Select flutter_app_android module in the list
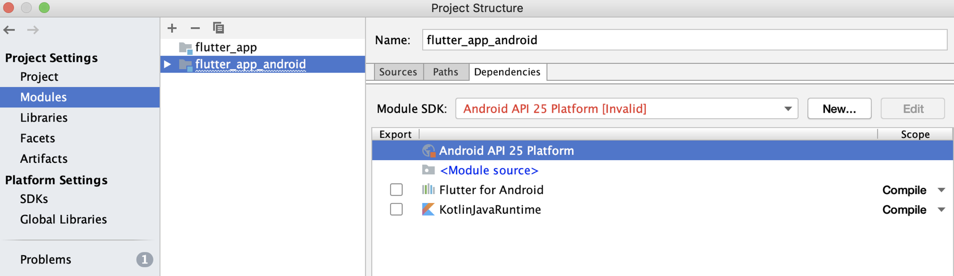Screen dimensions: 954x276 click(263, 64)
